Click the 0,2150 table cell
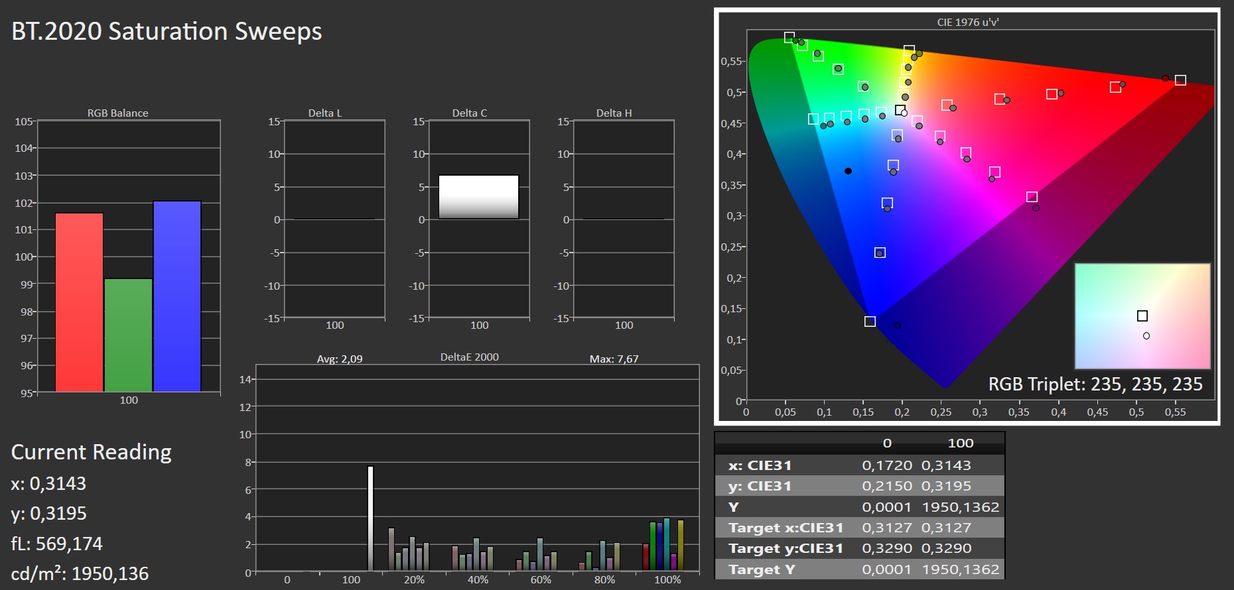The width and height of the screenshot is (1234, 590). pyautogui.click(x=887, y=486)
